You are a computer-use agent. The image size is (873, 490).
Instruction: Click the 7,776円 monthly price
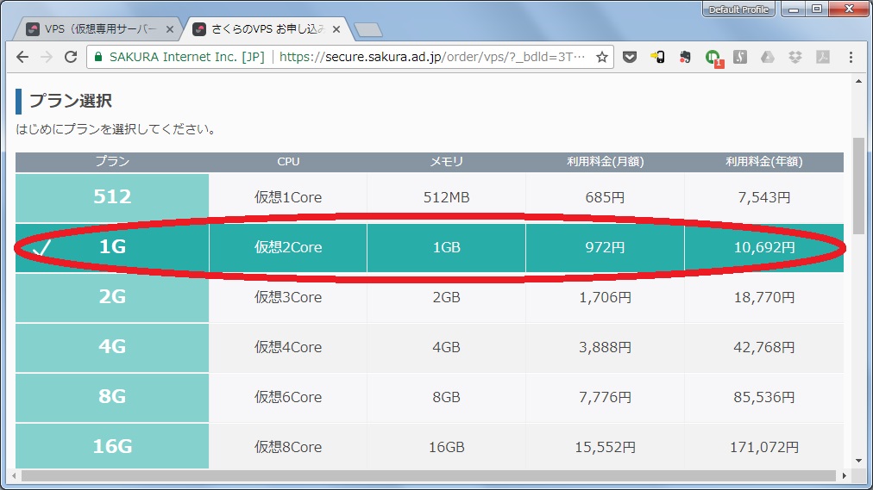coord(605,397)
